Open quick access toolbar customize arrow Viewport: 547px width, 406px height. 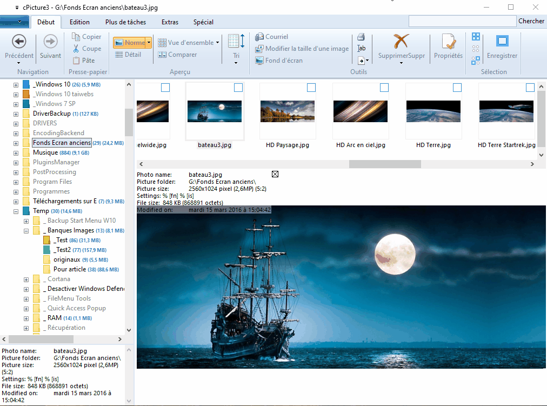tap(17, 8)
